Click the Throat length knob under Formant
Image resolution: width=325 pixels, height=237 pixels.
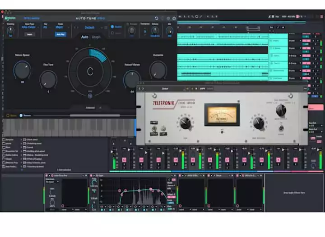point(132,31)
